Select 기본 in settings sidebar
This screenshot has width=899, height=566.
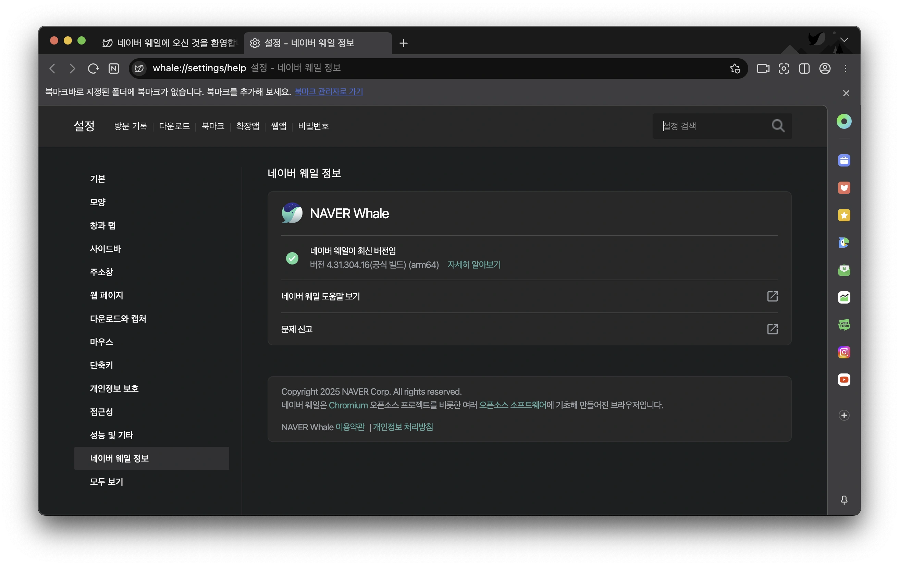coord(151,179)
